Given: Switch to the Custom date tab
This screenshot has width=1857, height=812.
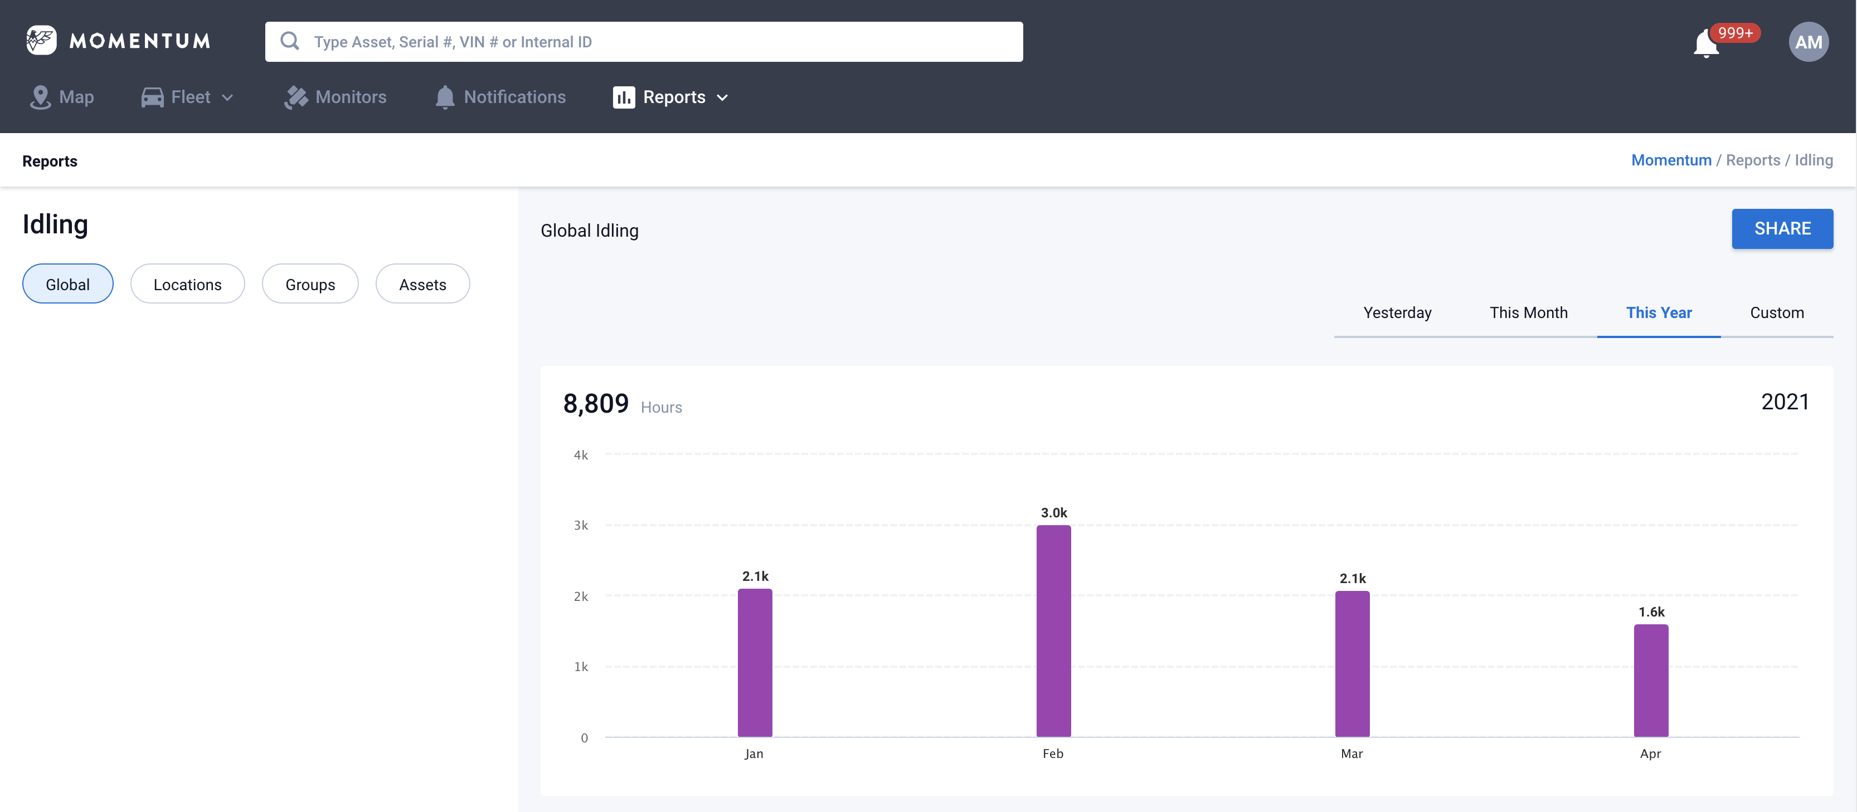Looking at the screenshot, I should click(x=1776, y=312).
